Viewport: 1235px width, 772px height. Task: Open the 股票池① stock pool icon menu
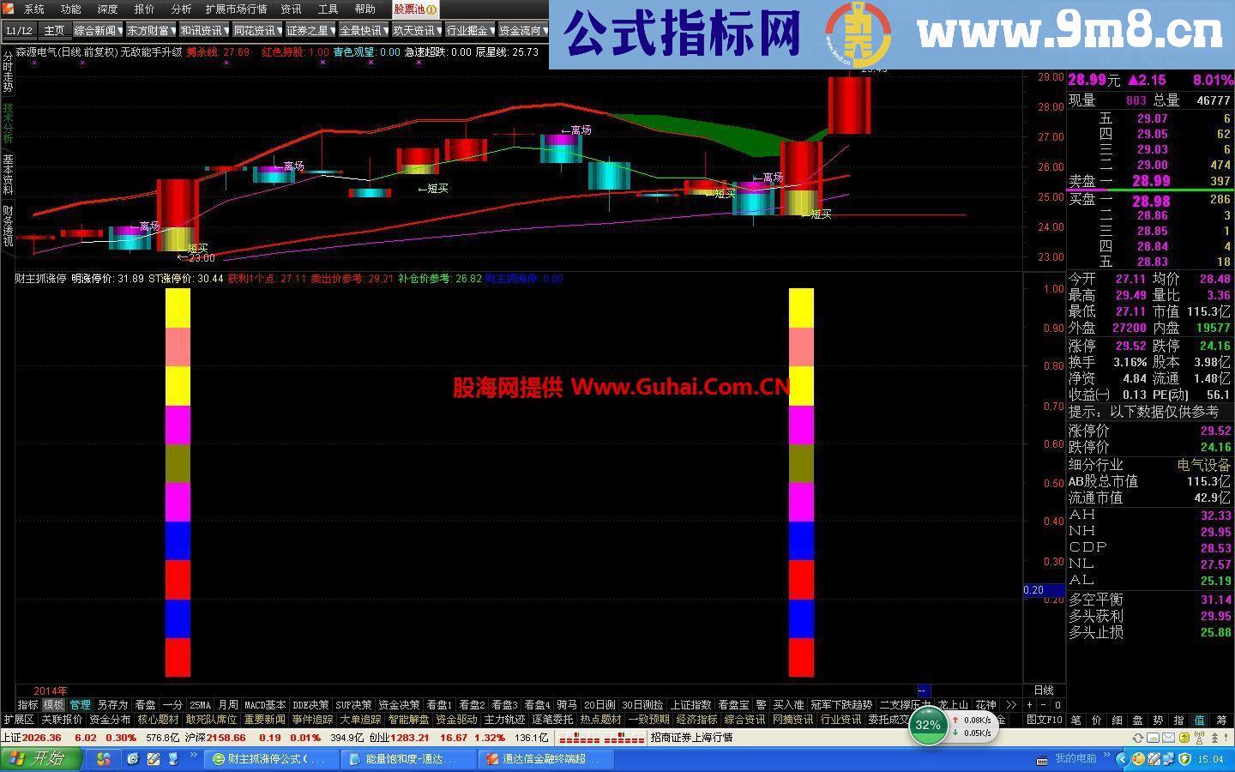click(x=413, y=9)
